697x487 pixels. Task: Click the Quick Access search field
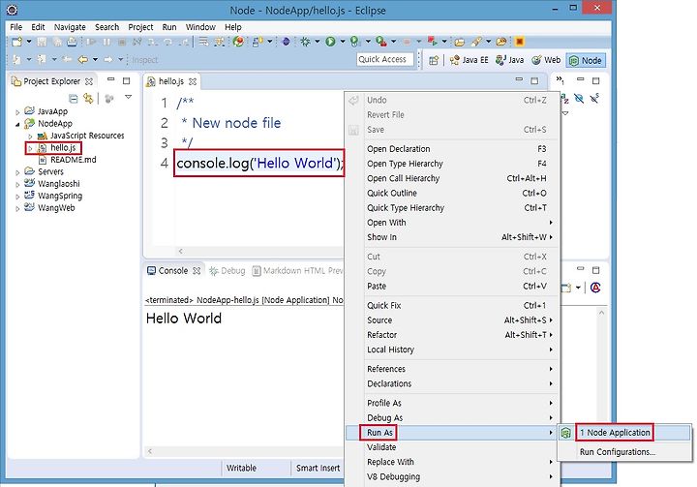[384, 59]
